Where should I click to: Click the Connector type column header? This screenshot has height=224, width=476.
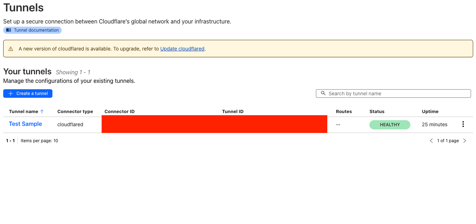pyautogui.click(x=75, y=111)
